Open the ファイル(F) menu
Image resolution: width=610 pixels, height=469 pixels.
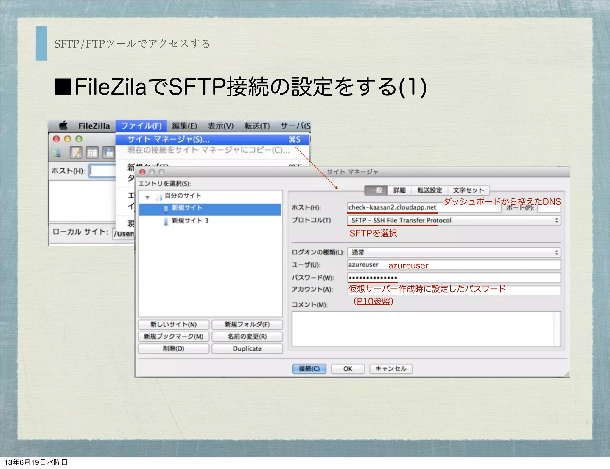[x=141, y=126]
